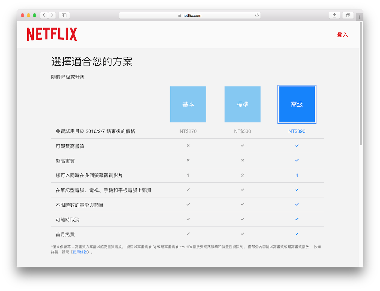Select the 基本 plan tile
Image resolution: width=380 pixels, height=291 pixels.
click(188, 104)
